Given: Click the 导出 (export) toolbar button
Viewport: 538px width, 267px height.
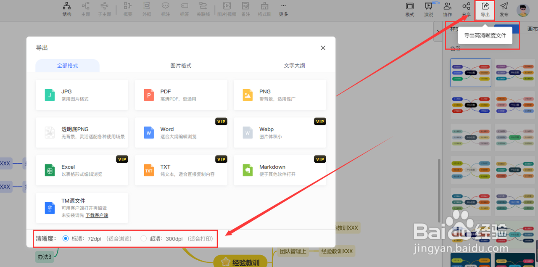Looking at the screenshot, I should point(485,10).
